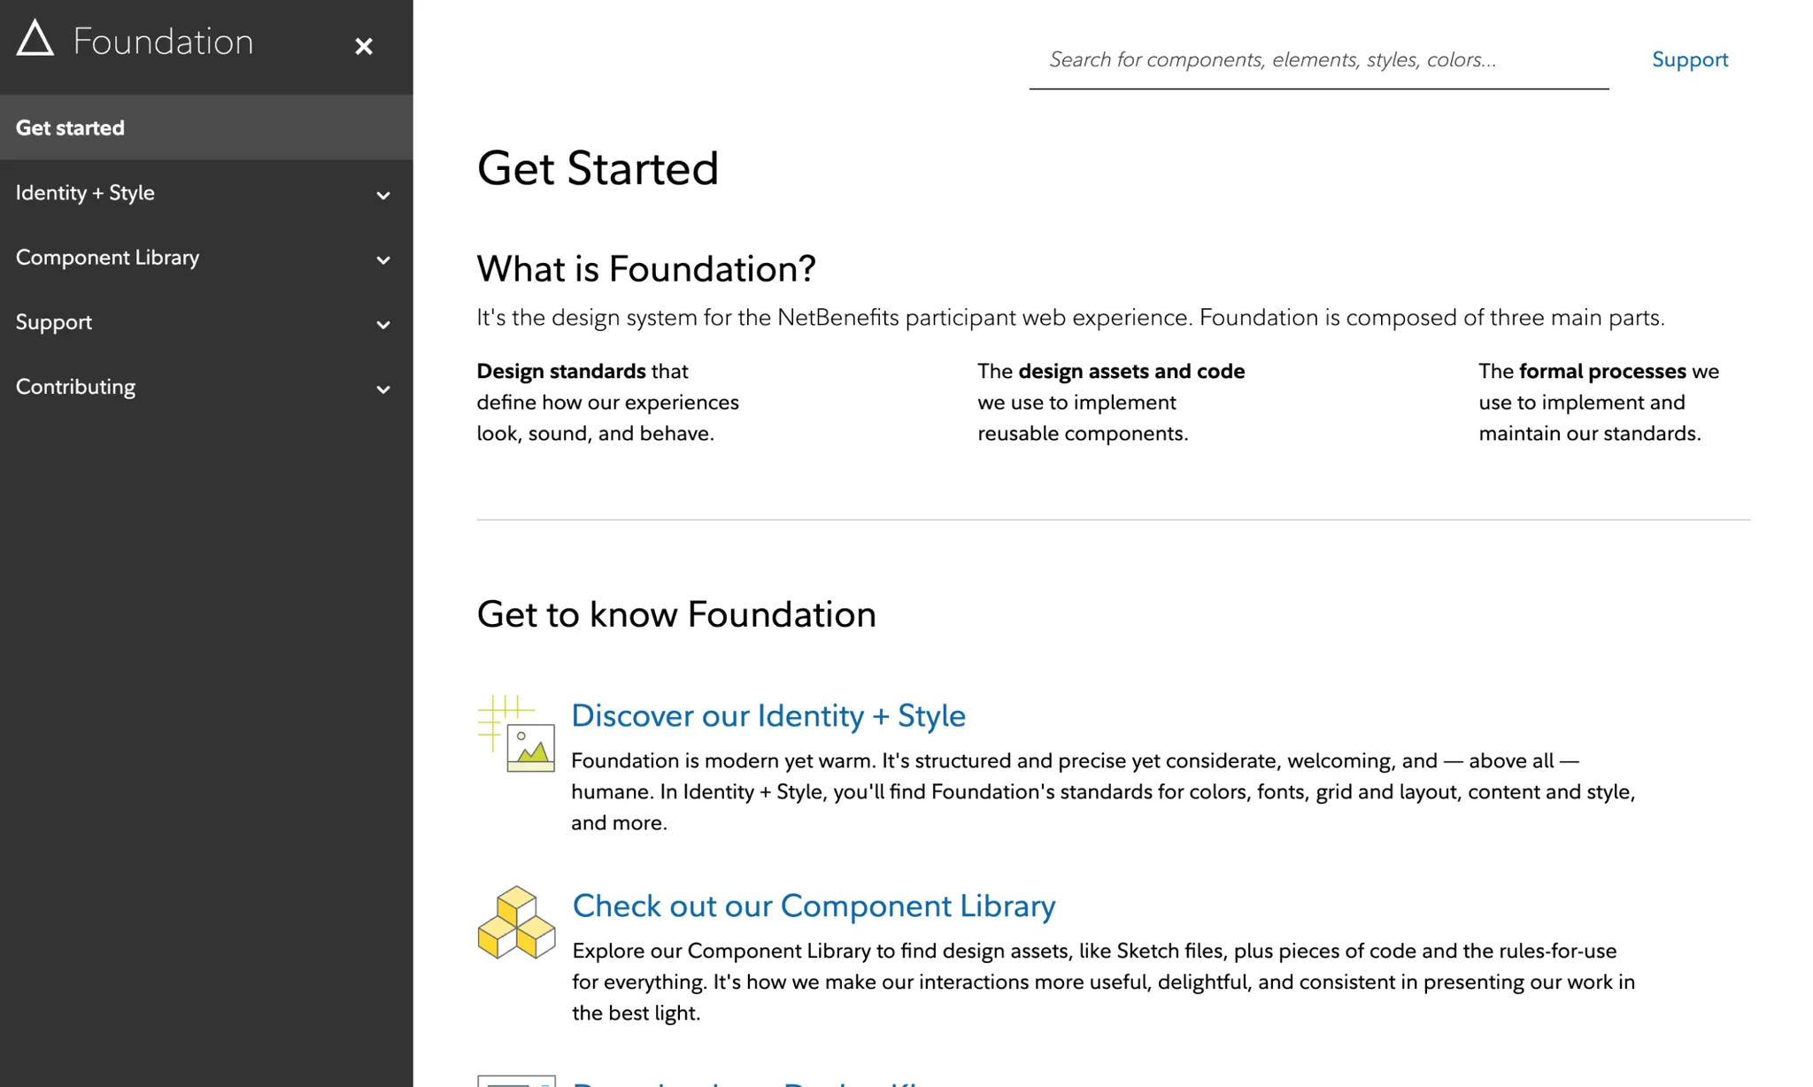This screenshot has width=1813, height=1087.
Task: Close the sidebar with the X icon
Action: 364,46
